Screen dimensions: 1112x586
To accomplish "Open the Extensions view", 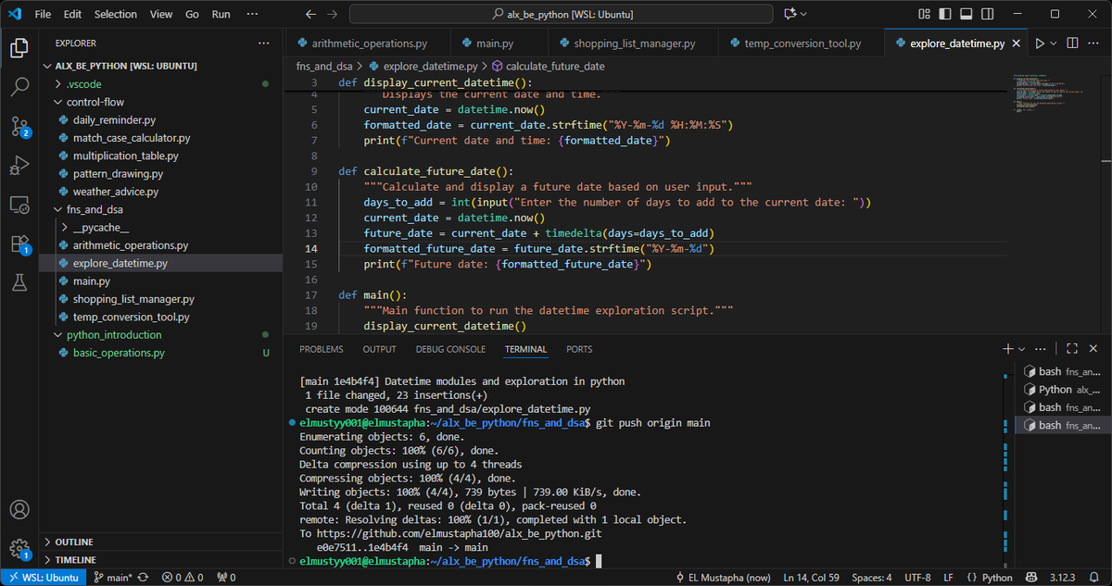I will pos(19,244).
